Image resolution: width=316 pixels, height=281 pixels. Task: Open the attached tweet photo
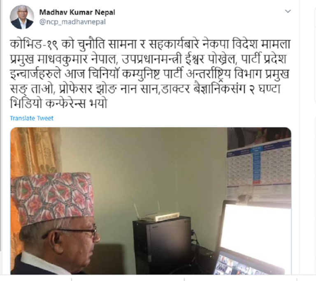point(151,201)
